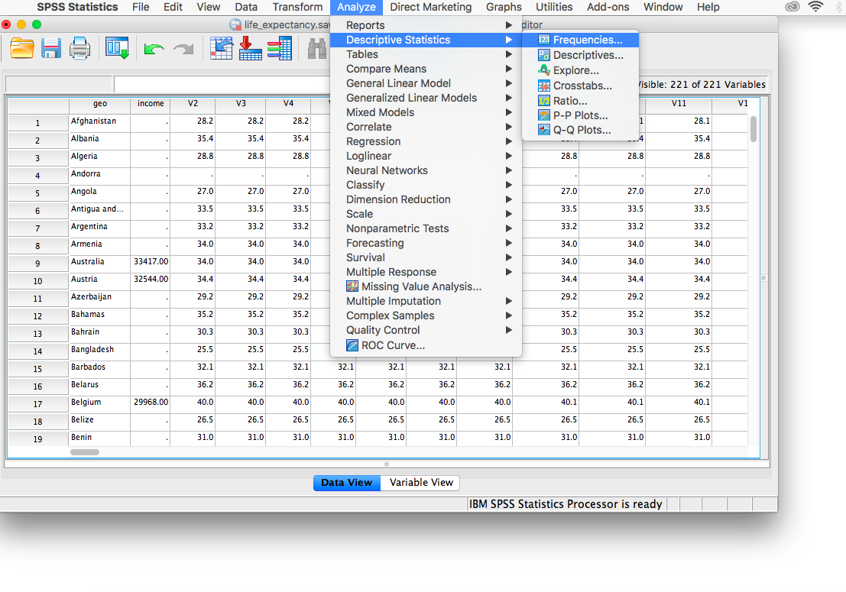Expand the Complex Samples submenu

426,316
